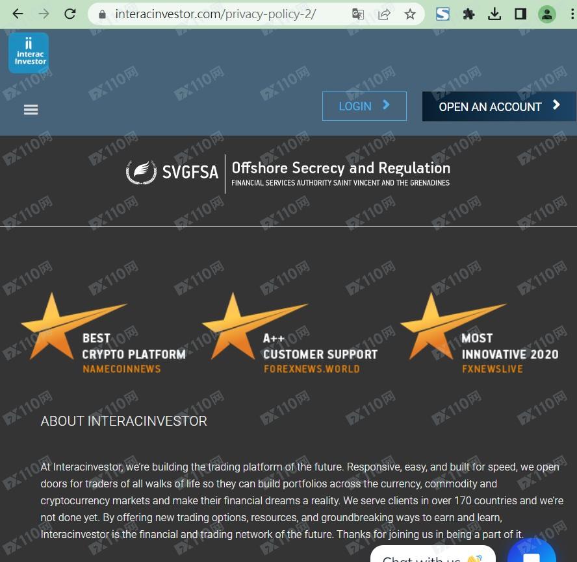Image resolution: width=577 pixels, height=562 pixels.
Task: View site security lock information
Action: 102,14
